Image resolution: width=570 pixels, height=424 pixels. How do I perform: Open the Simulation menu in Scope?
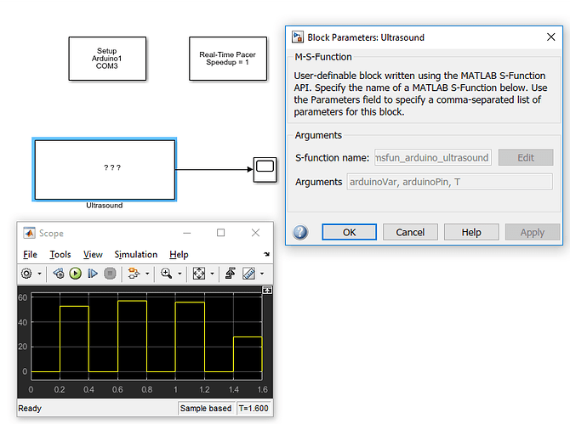click(136, 254)
